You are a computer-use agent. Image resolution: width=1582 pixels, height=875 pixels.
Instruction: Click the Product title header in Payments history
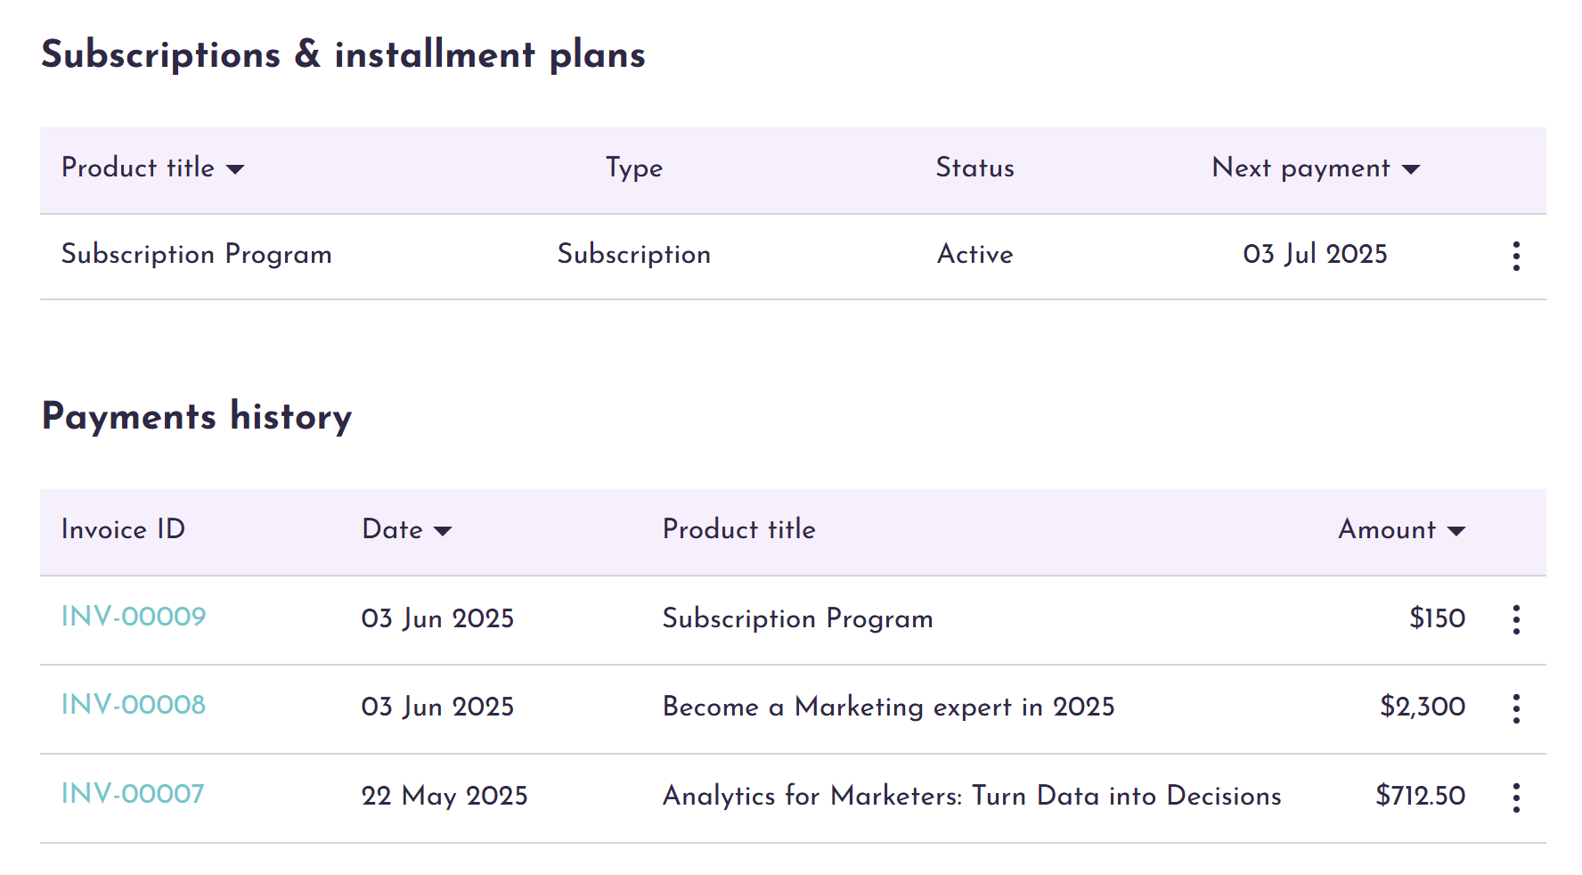pos(738,529)
